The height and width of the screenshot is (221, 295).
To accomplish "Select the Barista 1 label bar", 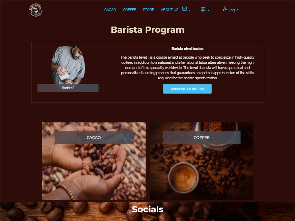I will click(68, 88).
